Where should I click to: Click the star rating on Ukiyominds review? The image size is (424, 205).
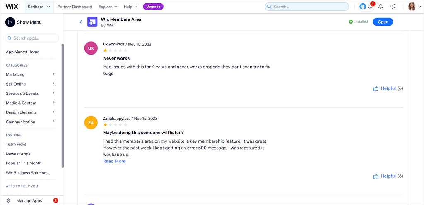point(115,50)
